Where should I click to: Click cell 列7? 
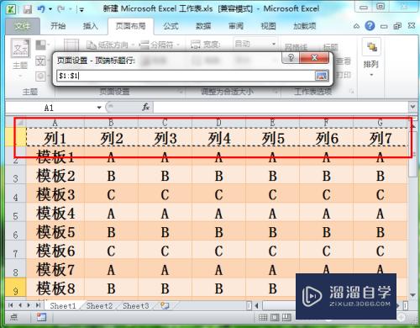[380, 137]
